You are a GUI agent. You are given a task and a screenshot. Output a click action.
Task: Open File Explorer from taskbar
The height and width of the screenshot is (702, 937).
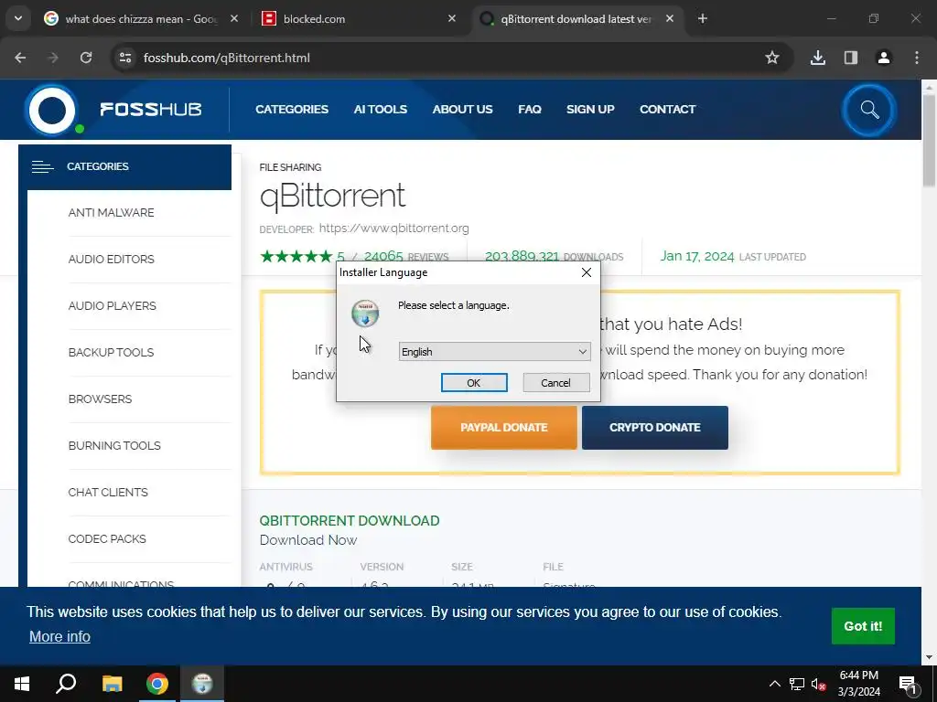pyautogui.click(x=112, y=684)
